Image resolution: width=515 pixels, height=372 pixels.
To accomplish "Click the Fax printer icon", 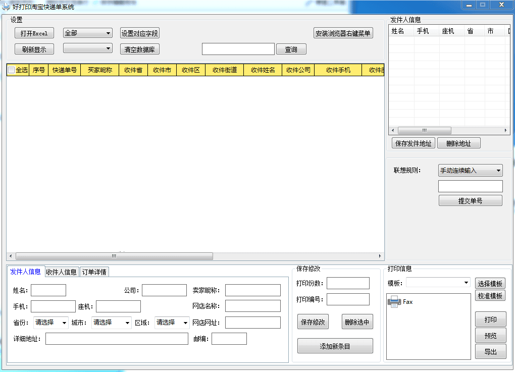I will 394,302.
